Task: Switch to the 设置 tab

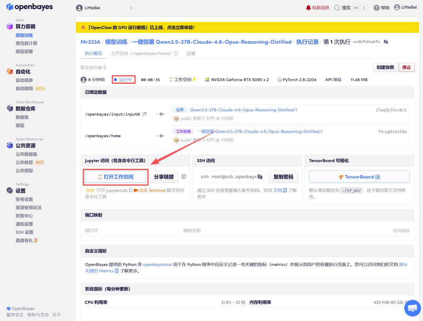Action: click(191, 53)
